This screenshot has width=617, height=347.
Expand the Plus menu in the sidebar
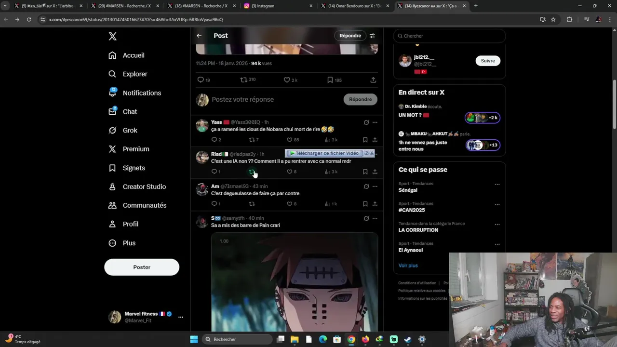pos(122,243)
